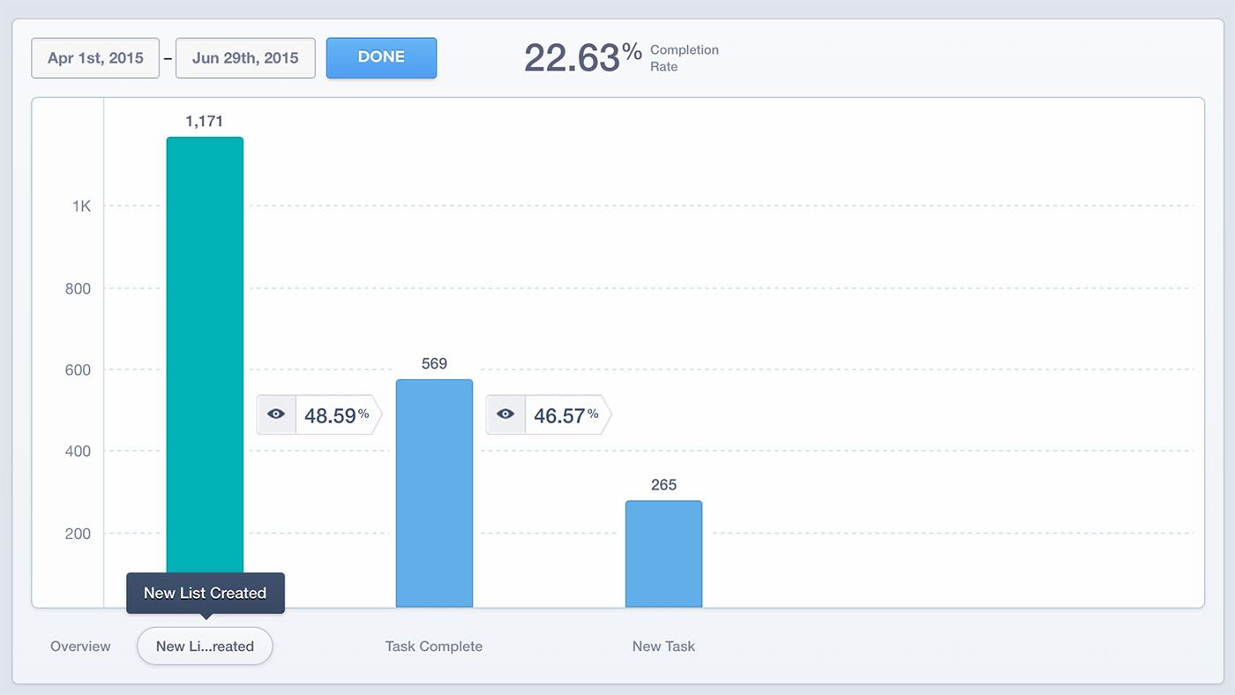Click the 48.59% conversion value
Screen dimensions: 1235x695
337,415
